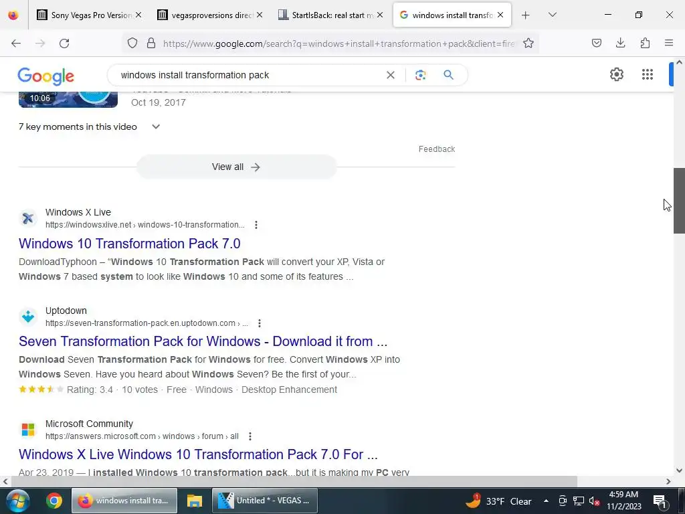Image resolution: width=685 pixels, height=514 pixels.
Task: Open the Firefox hamburger menu
Action: (x=669, y=43)
